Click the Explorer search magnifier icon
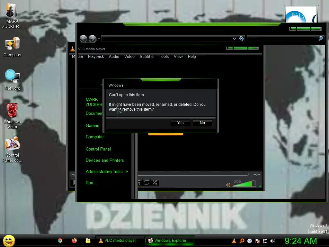The height and width of the screenshot is (247, 329). coord(321,38)
